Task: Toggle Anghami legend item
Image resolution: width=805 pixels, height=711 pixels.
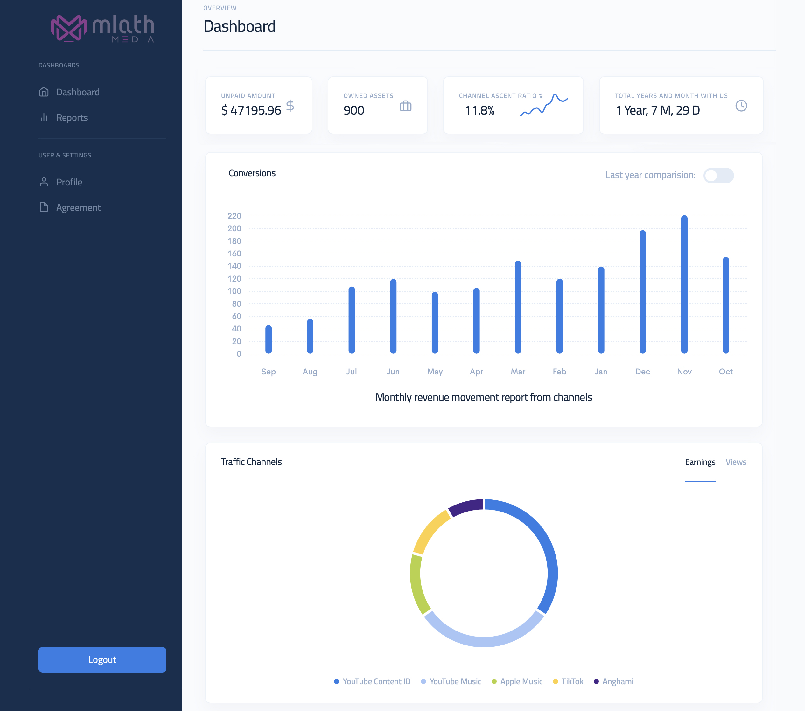Action: point(613,681)
